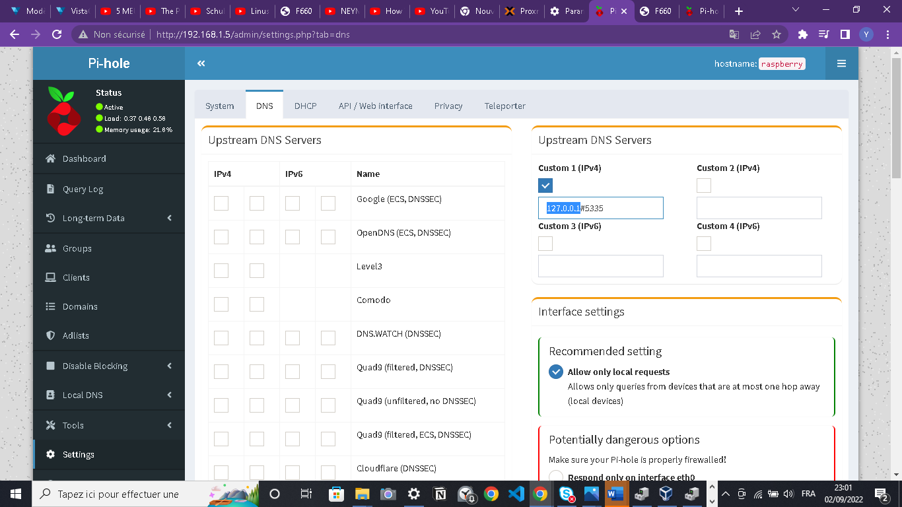The height and width of the screenshot is (507, 902).
Task: Switch to the DHCP settings tab
Action: click(306, 106)
